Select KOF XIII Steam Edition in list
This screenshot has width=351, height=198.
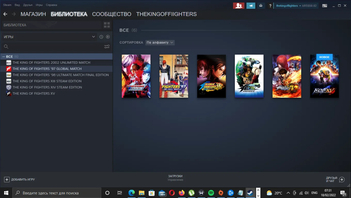tap(56, 81)
